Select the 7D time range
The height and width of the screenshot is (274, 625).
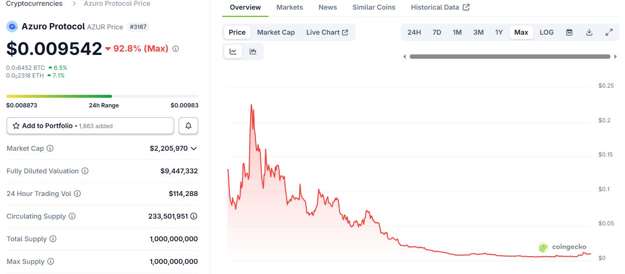click(437, 32)
